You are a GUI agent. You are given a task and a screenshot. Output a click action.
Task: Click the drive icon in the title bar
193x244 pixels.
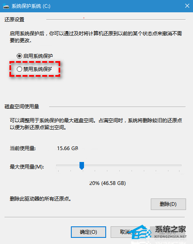6,6
